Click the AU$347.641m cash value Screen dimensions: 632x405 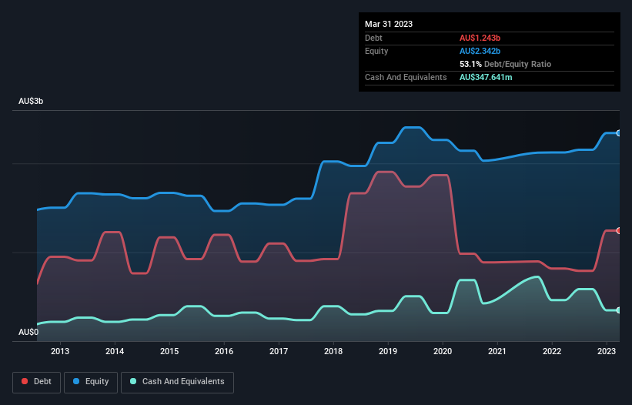(486, 77)
